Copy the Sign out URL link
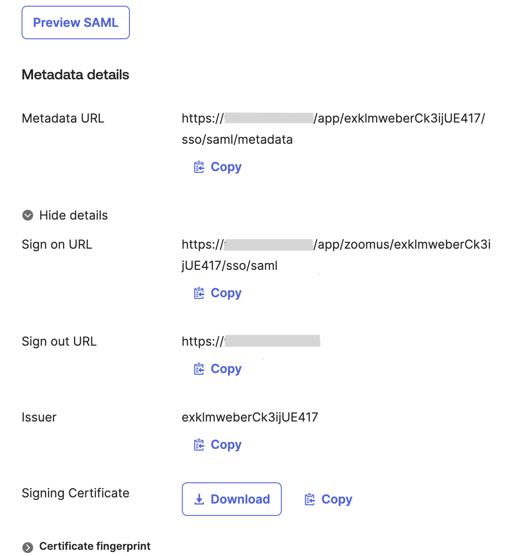516x556 pixels. [226, 369]
